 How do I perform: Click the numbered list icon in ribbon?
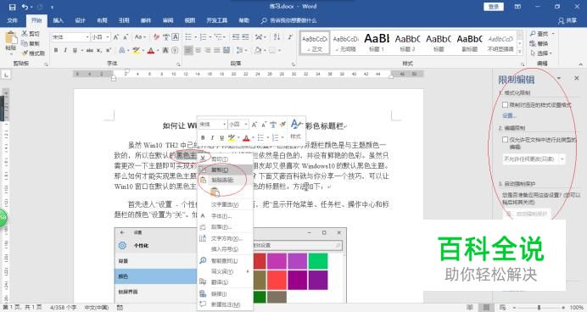pyautogui.click(x=203, y=37)
